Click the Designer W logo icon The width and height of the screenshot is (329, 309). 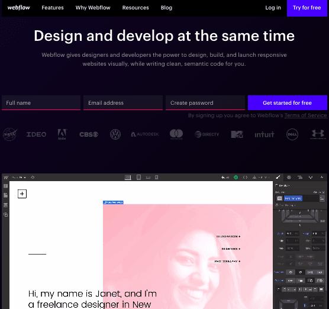6,178
